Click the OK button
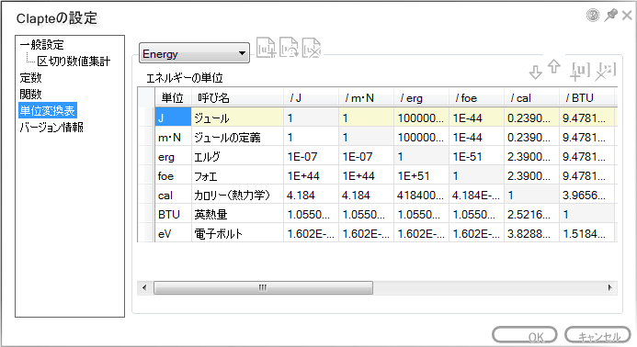637x347 pixels. click(525, 335)
